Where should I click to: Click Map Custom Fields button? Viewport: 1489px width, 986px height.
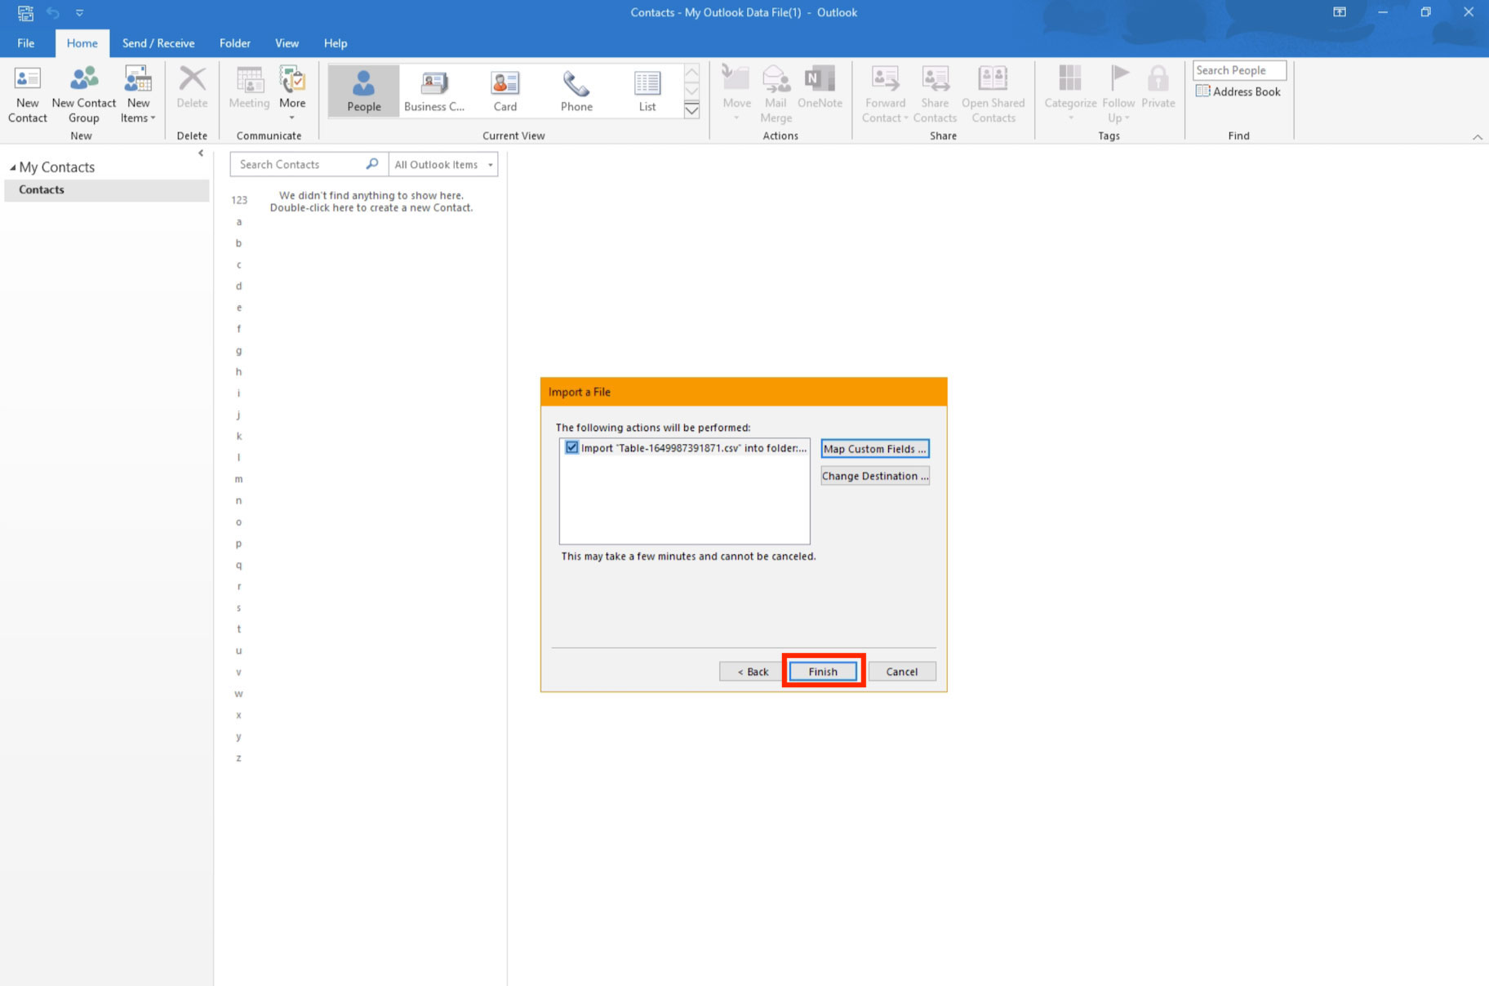(x=874, y=449)
